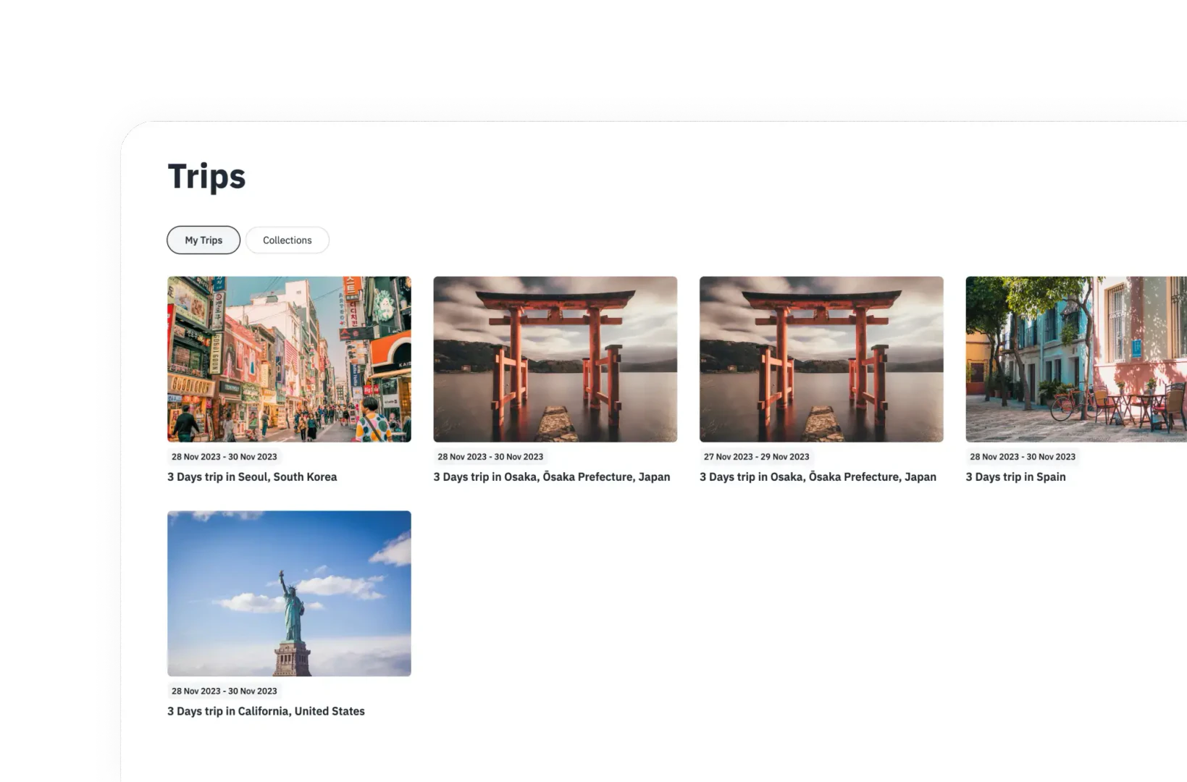Open '3 Days trip in California, United States'
The image size is (1187, 782).
click(266, 710)
